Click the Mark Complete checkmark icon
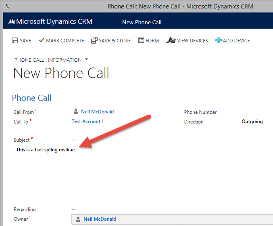 [41, 40]
